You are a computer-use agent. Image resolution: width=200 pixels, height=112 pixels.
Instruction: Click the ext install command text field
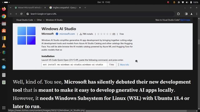pos(74,64)
